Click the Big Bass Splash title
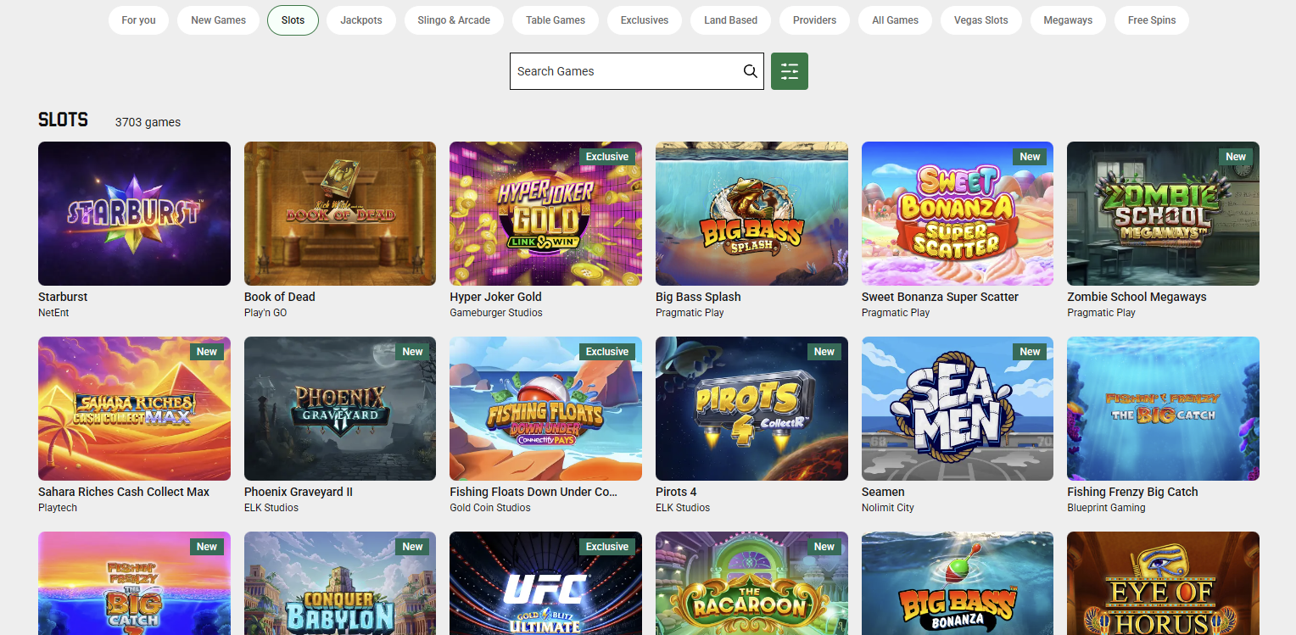Viewport: 1296px width, 635px height. [x=698, y=297]
